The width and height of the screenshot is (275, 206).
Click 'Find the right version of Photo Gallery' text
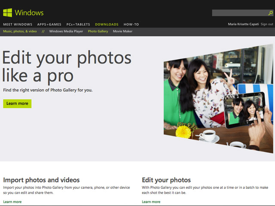point(48,90)
